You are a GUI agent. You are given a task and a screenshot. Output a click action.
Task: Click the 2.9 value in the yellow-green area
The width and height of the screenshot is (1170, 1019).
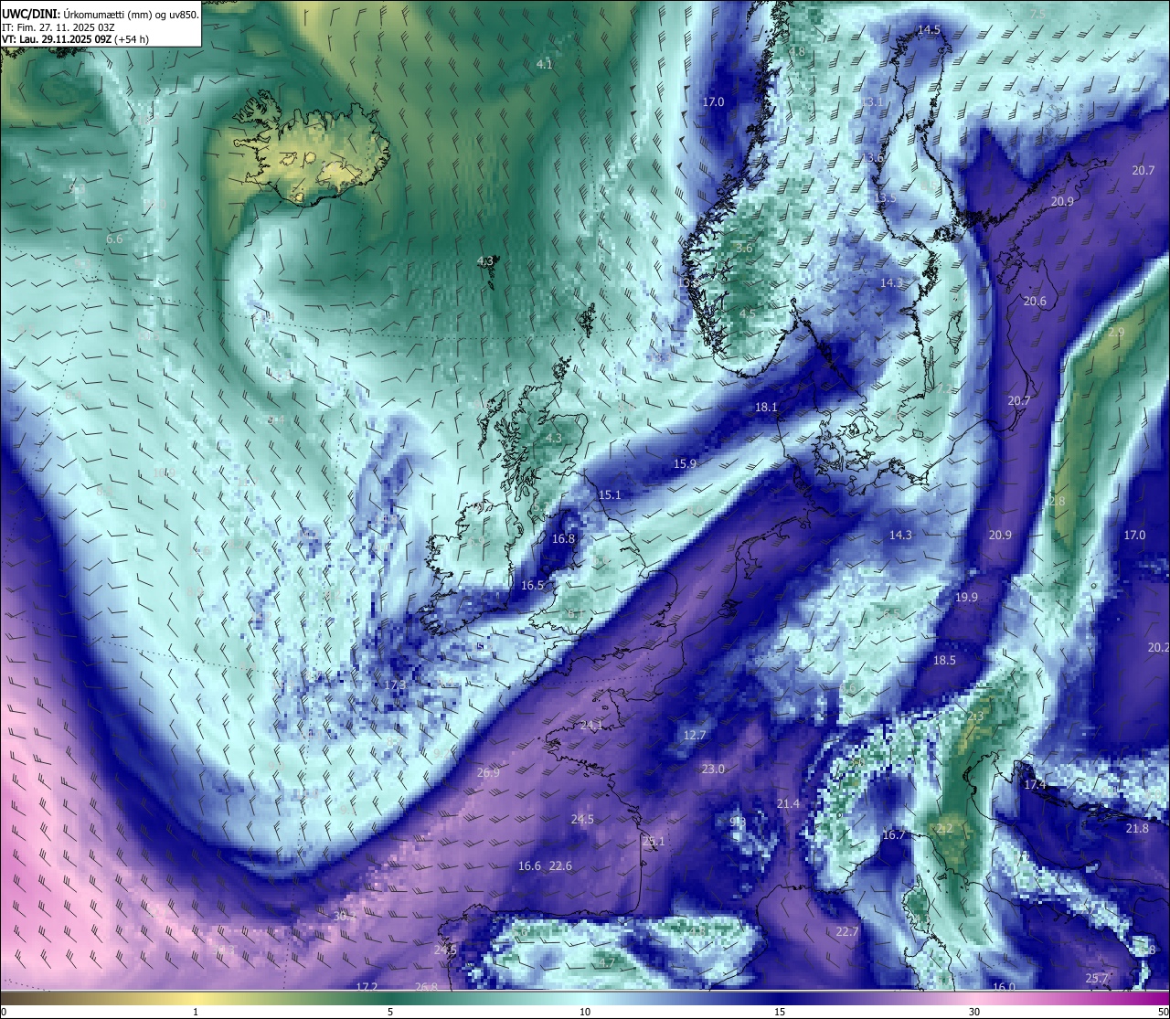click(1116, 333)
